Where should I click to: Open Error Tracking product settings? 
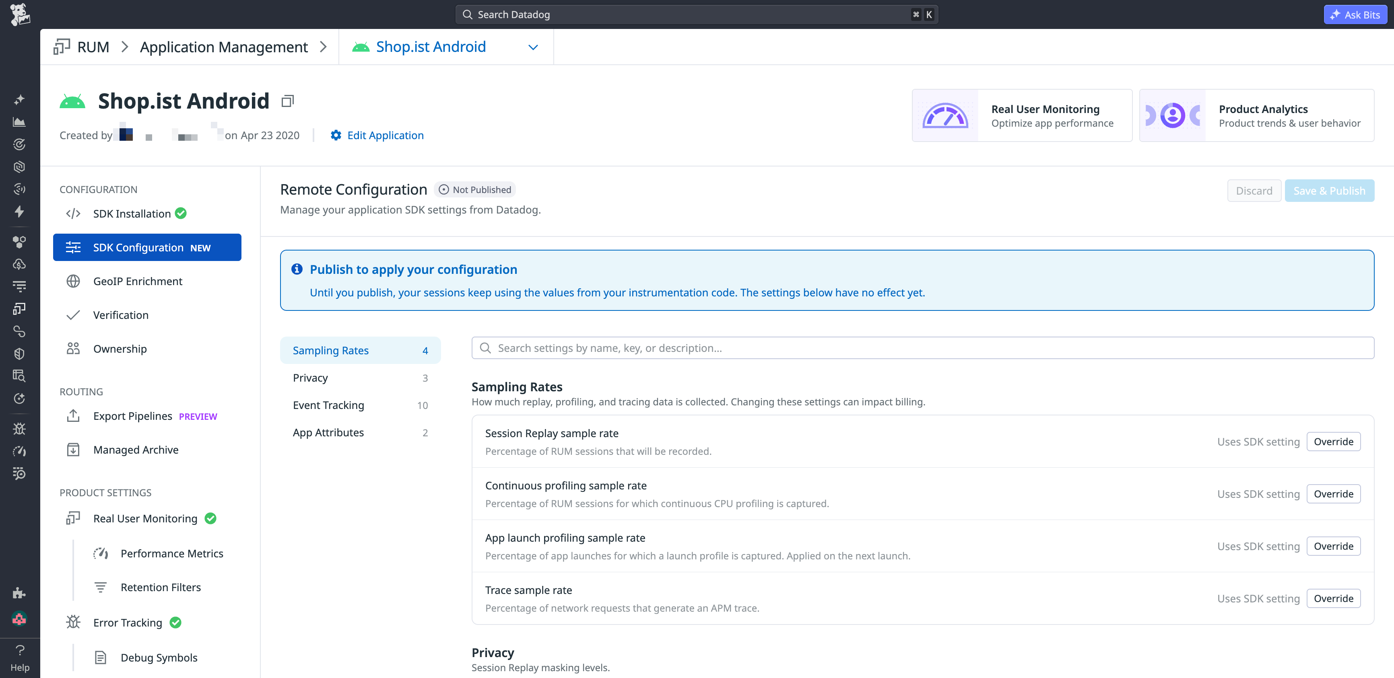[147, 623]
